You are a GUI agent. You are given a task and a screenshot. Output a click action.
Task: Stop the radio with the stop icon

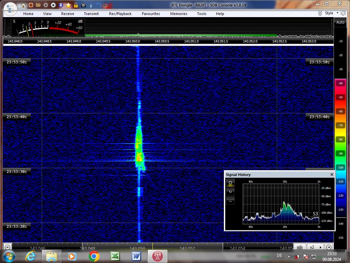point(53,5)
